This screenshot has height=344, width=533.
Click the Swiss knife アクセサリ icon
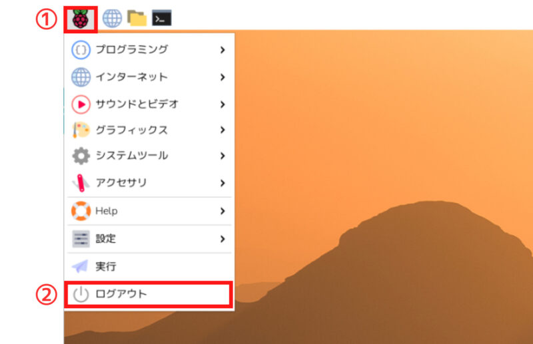tap(81, 182)
